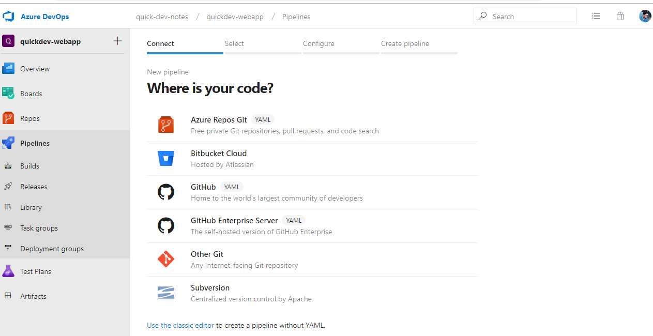Screen dimensions: 653x336
Task: Open Boards in the sidebar
Action: click(x=65, y=94)
